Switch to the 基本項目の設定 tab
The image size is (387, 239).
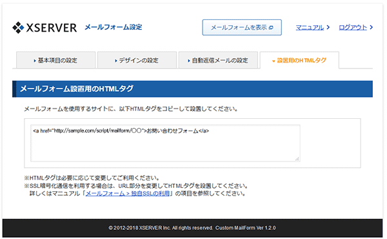pos(55,60)
